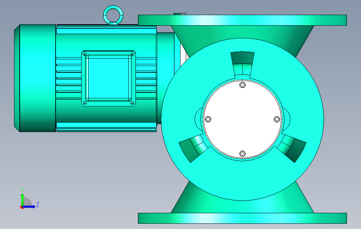Pick the top-left screw of the terminal box

85,54
